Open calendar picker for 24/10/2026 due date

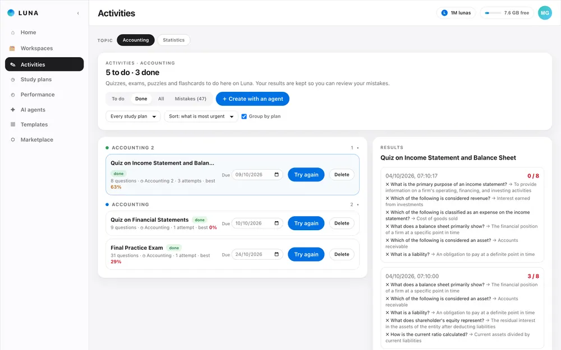point(277,254)
